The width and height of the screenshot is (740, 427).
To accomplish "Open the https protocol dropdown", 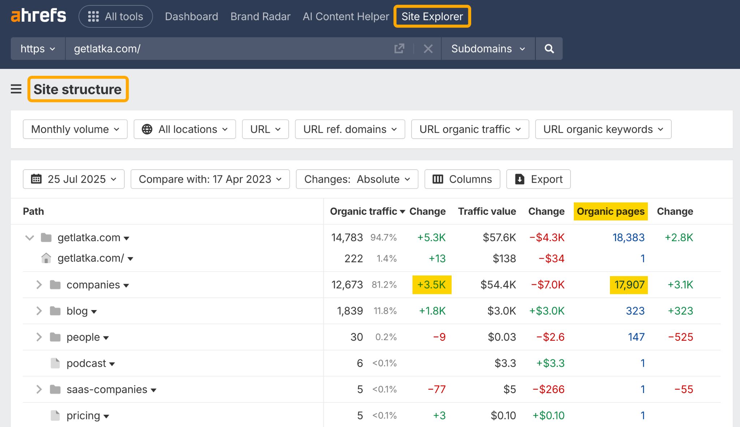I will click(x=38, y=48).
